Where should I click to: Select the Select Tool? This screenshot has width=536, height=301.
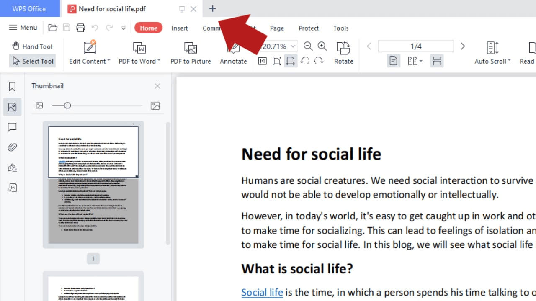(32, 61)
